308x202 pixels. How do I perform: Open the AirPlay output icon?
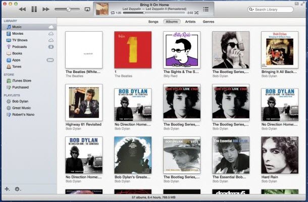(87, 9)
